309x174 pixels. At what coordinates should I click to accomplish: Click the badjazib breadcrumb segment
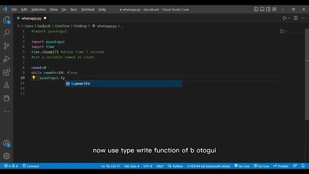point(44,26)
